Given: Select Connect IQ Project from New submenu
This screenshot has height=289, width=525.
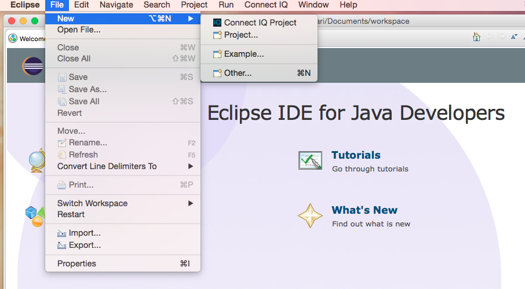Looking at the screenshot, I should click(259, 23).
